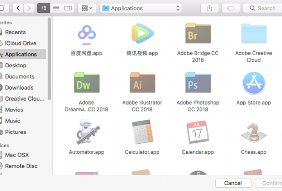Open Creative Cloud Files in the sidebar
This screenshot has width=282, height=191.
click(23, 99)
